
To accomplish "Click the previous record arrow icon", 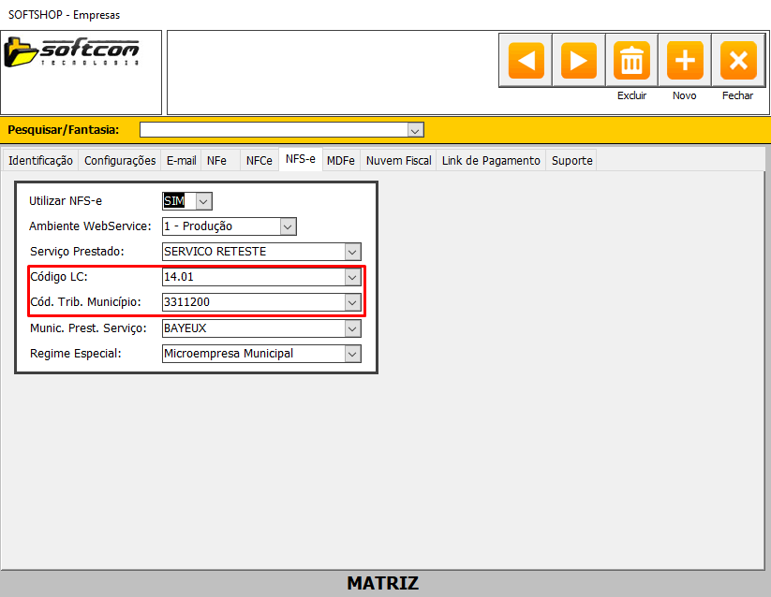I will coord(526,61).
